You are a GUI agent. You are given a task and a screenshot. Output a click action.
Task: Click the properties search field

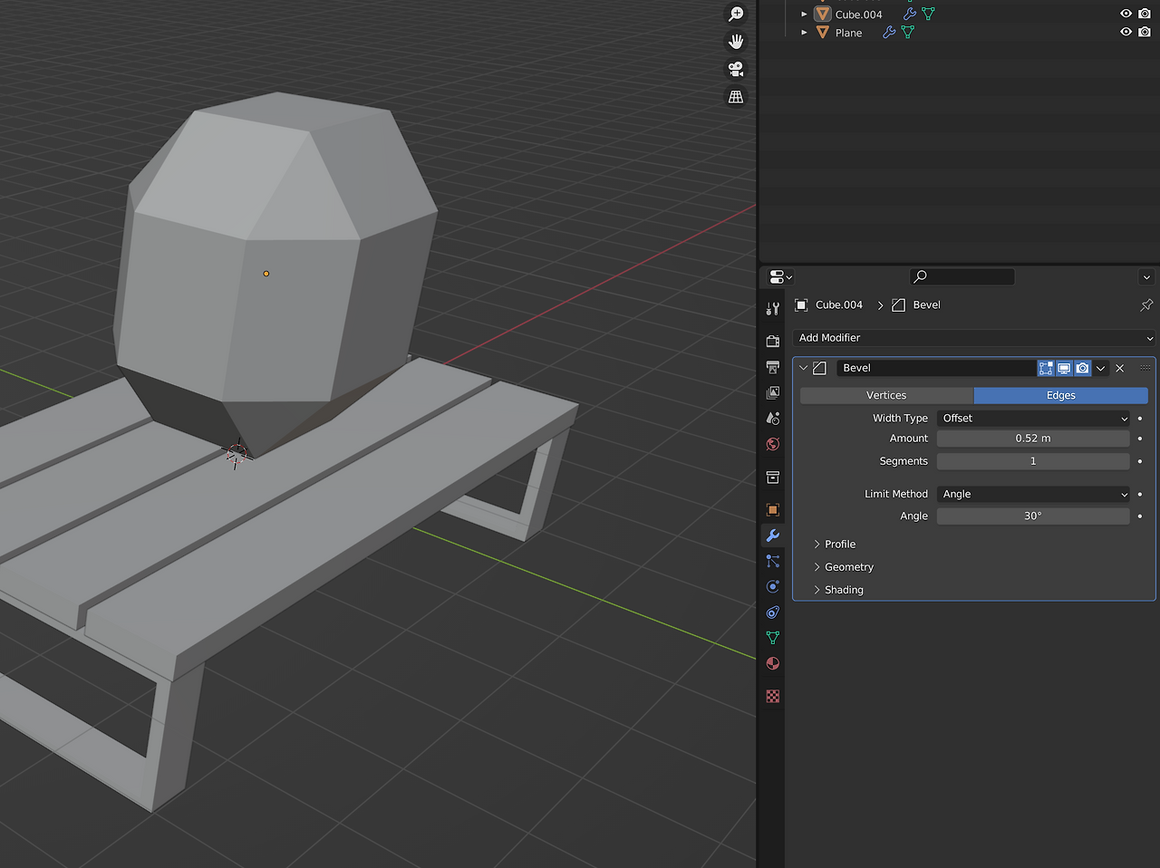[x=962, y=276]
